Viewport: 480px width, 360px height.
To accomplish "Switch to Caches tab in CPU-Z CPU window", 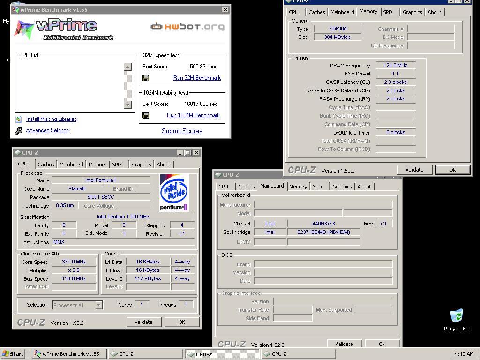I will pyautogui.click(x=46, y=165).
